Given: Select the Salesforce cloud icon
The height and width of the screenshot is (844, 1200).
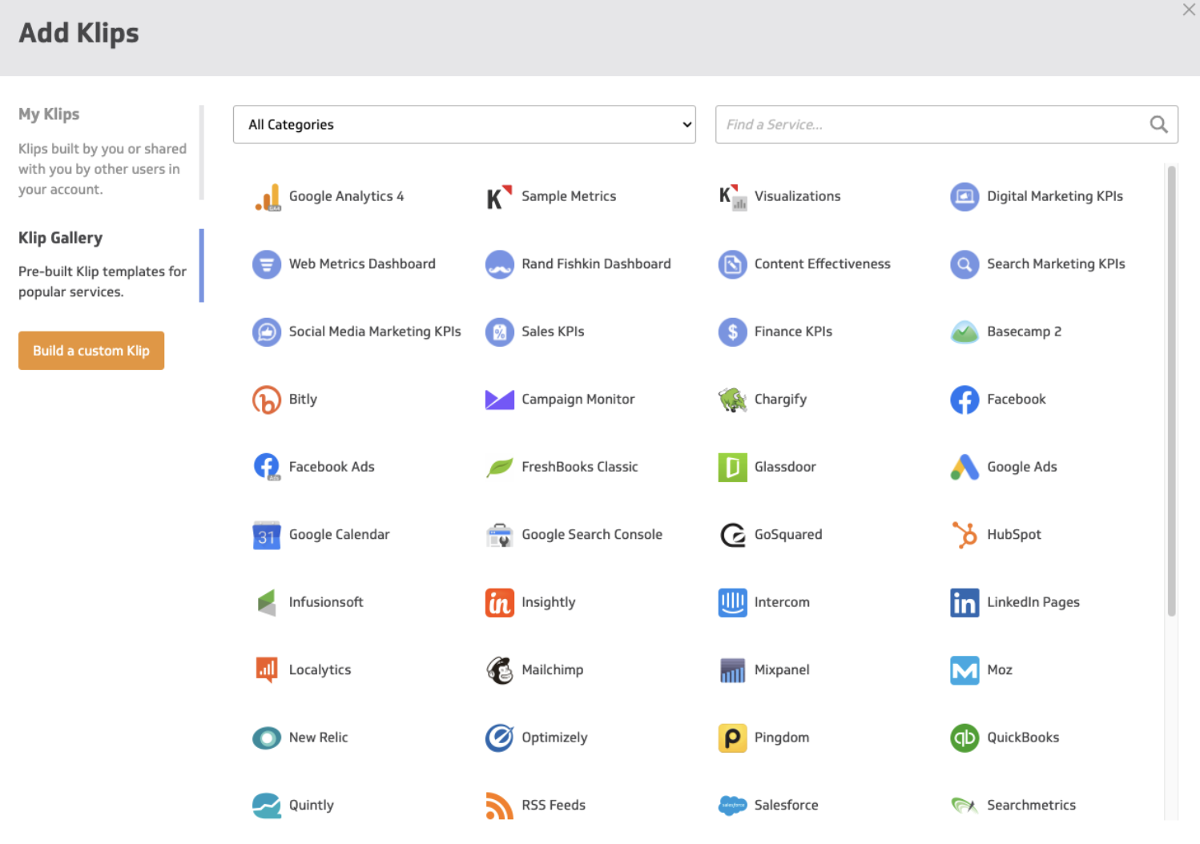Looking at the screenshot, I should 732,806.
